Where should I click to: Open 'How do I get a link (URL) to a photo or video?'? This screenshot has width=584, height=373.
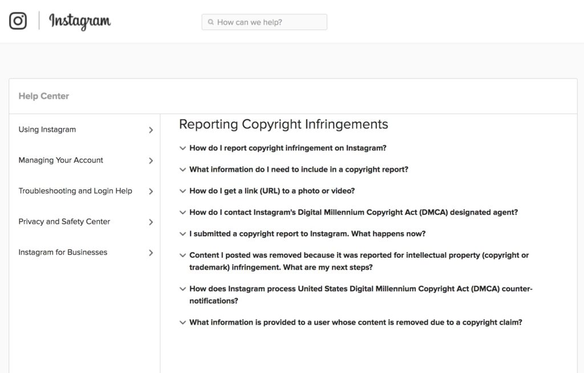click(x=272, y=191)
